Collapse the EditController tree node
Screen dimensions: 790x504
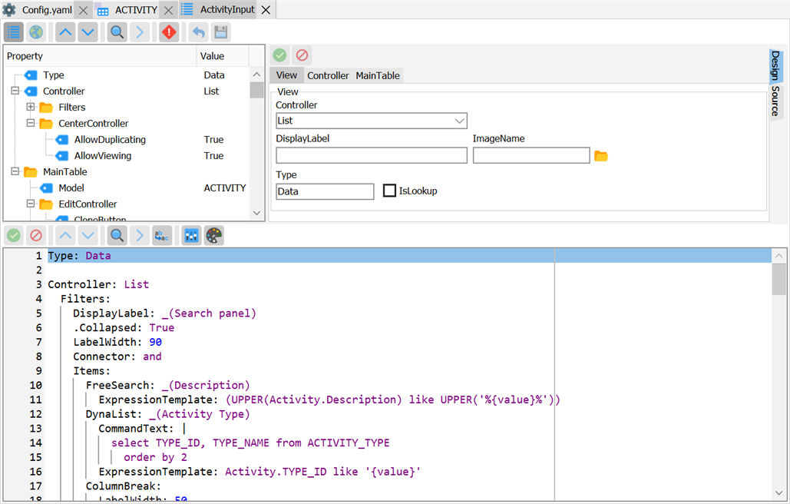(x=31, y=204)
